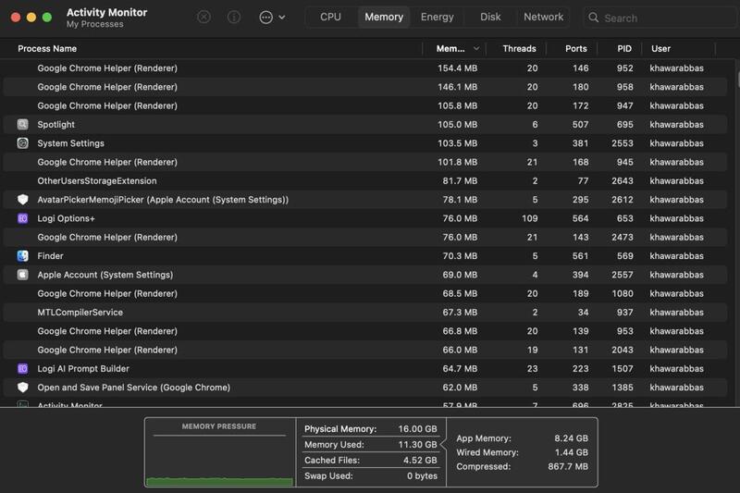Open the Energy tab
Image resolution: width=740 pixels, height=493 pixels.
point(437,17)
